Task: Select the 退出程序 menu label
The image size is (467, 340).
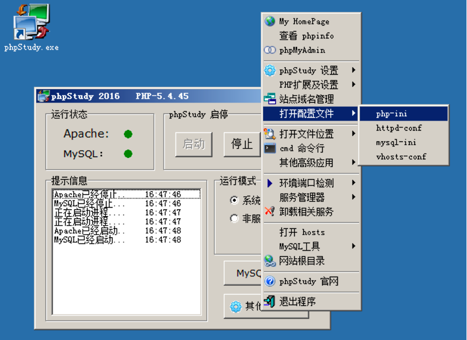Action: tap(297, 301)
